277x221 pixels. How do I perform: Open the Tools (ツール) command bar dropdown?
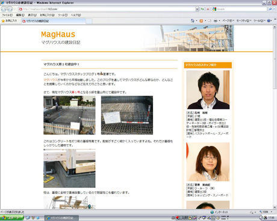click(x=259, y=20)
